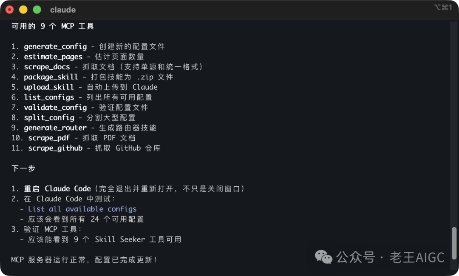Click the claude title in the title bar

[62, 9]
